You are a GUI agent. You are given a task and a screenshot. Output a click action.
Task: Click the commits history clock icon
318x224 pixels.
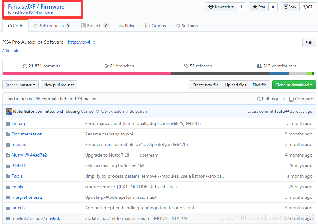[25, 66]
